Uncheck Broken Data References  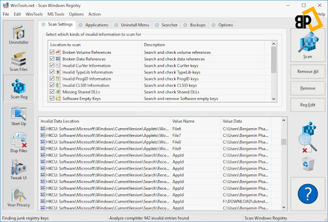(52, 59)
